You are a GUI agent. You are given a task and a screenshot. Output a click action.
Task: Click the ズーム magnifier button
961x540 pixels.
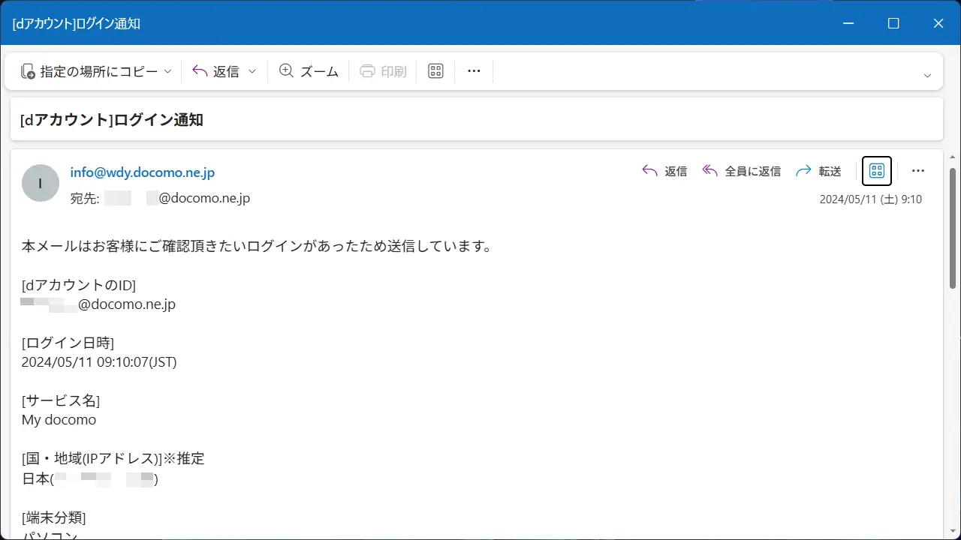pos(309,71)
